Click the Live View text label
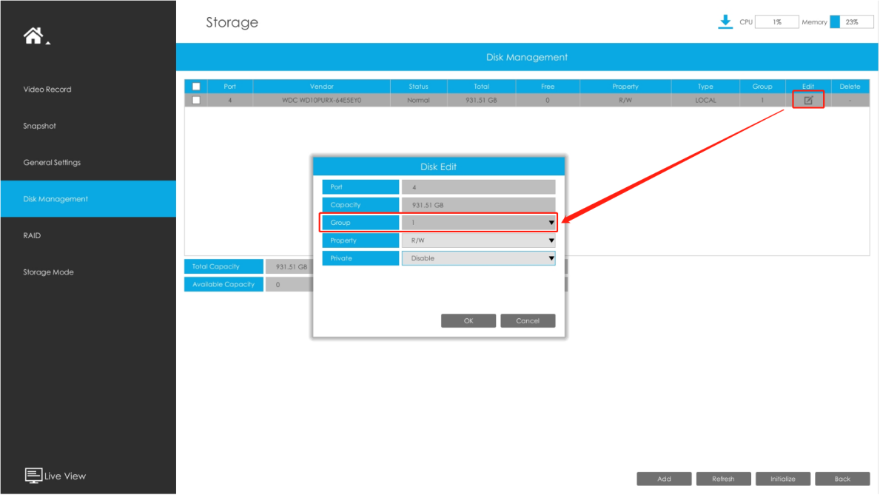Image resolution: width=880 pixels, height=495 pixels. coord(65,476)
